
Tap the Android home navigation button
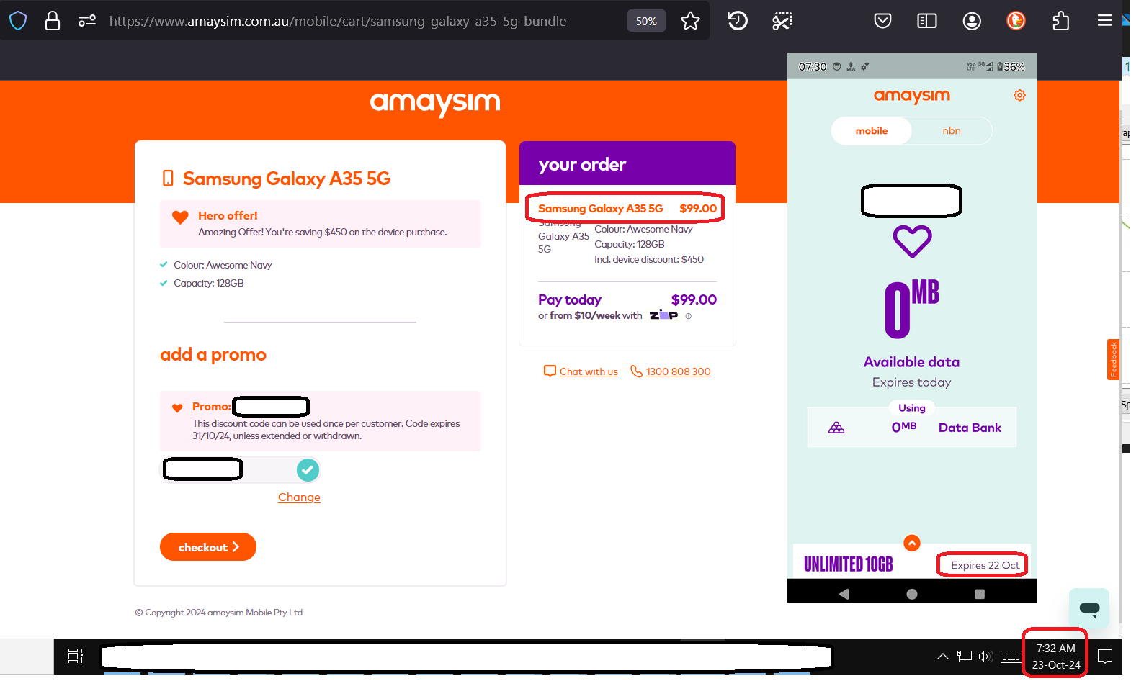pyautogui.click(x=912, y=594)
